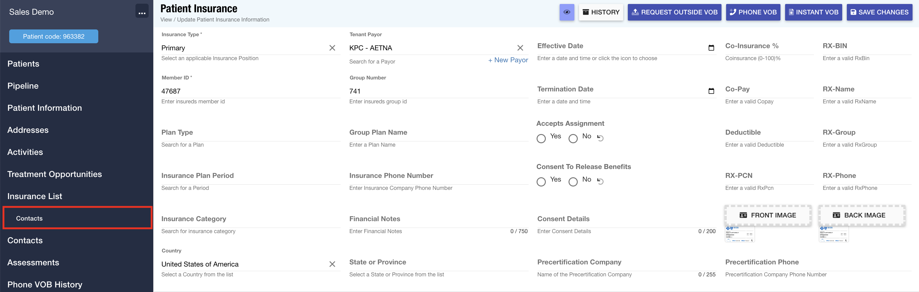919x292 pixels.
Task: Reset the Accepts Assignment selection
Action: click(x=600, y=138)
